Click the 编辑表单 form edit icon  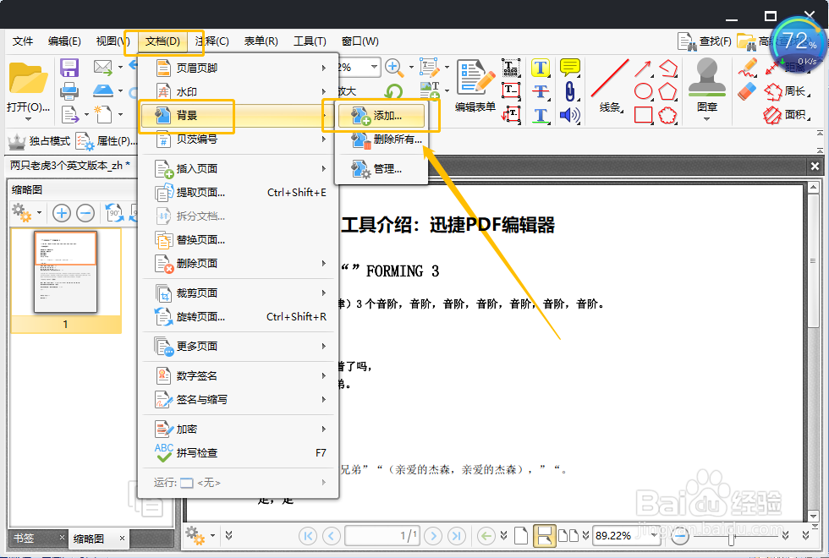[x=475, y=78]
